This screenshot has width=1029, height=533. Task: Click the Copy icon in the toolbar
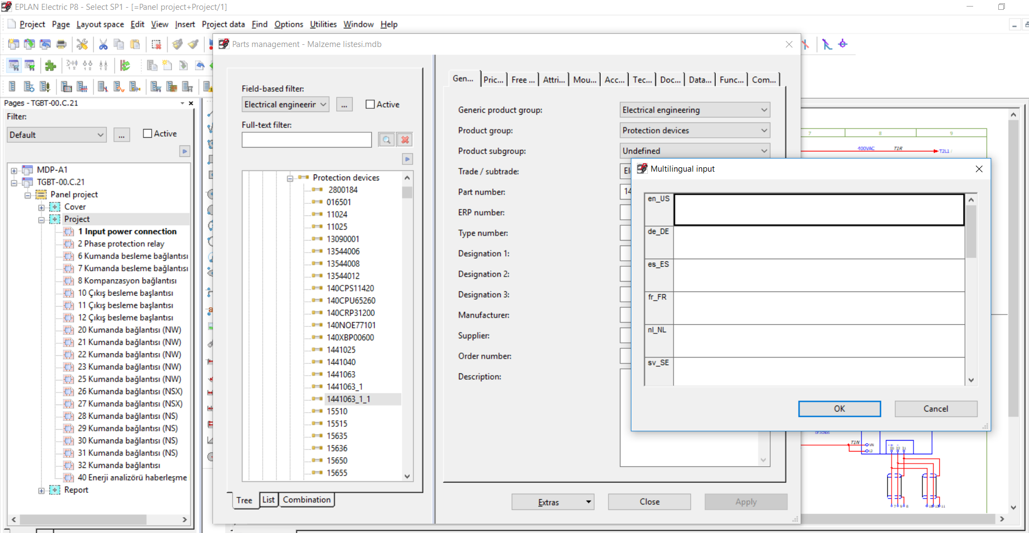point(119,44)
